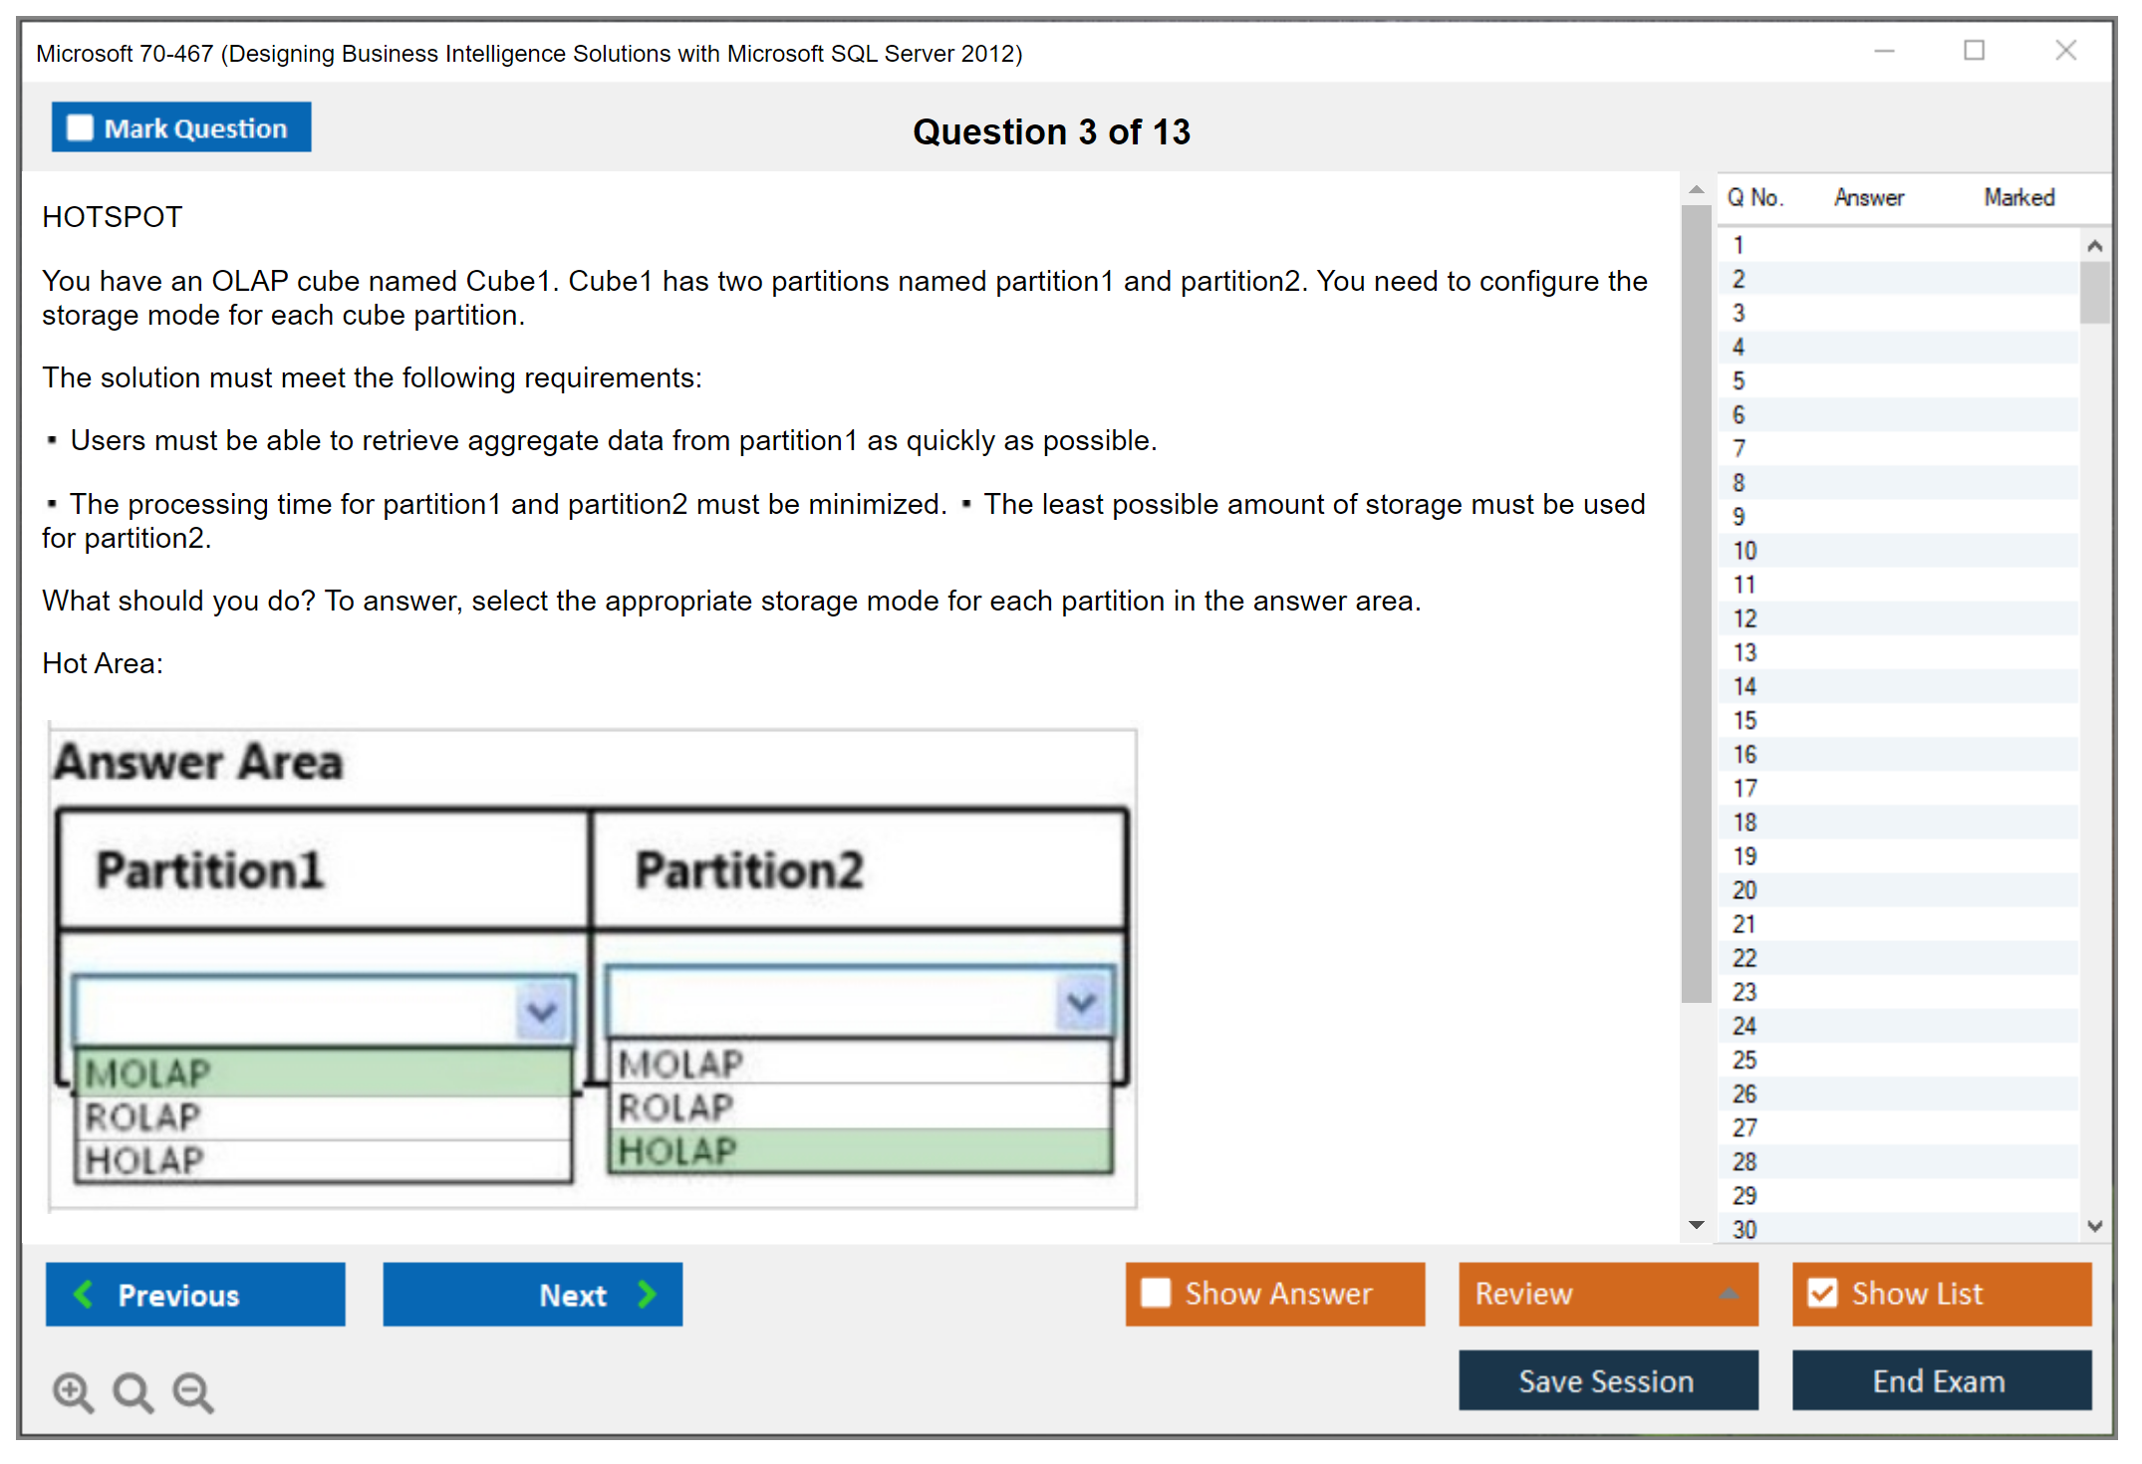
Task: Open the Partition2 storage mode dropdown arrow
Action: (1081, 1002)
